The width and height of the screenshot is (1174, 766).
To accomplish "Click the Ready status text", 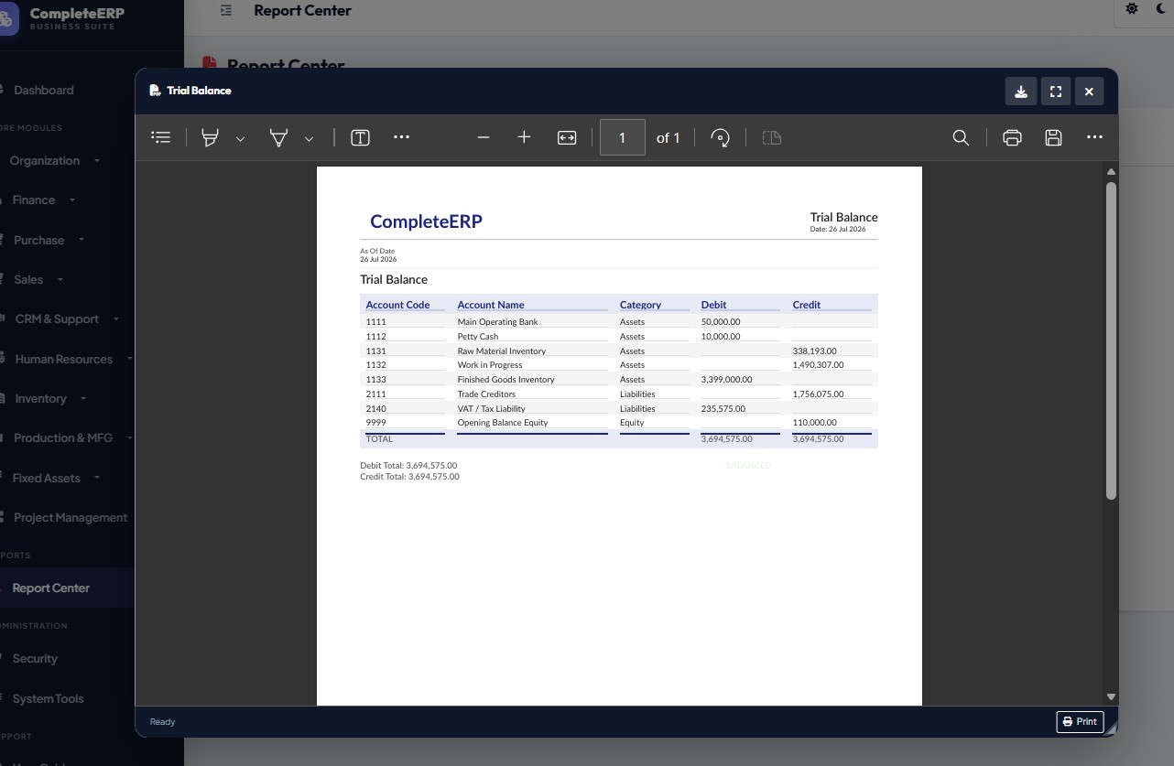I will [x=162, y=722].
